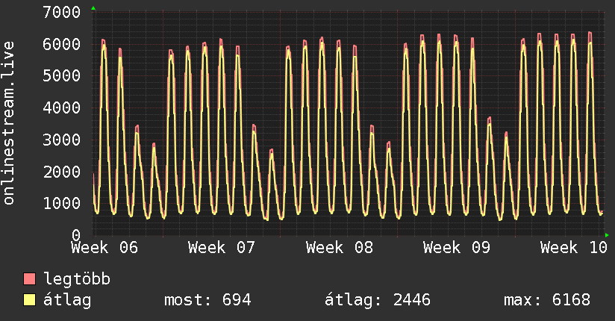Click the pink legtöbb legend swatch
The height and width of the screenshot is (321, 615).
pyautogui.click(x=29, y=278)
